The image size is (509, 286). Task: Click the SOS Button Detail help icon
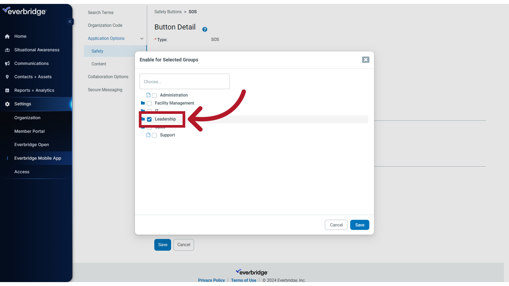[205, 29]
